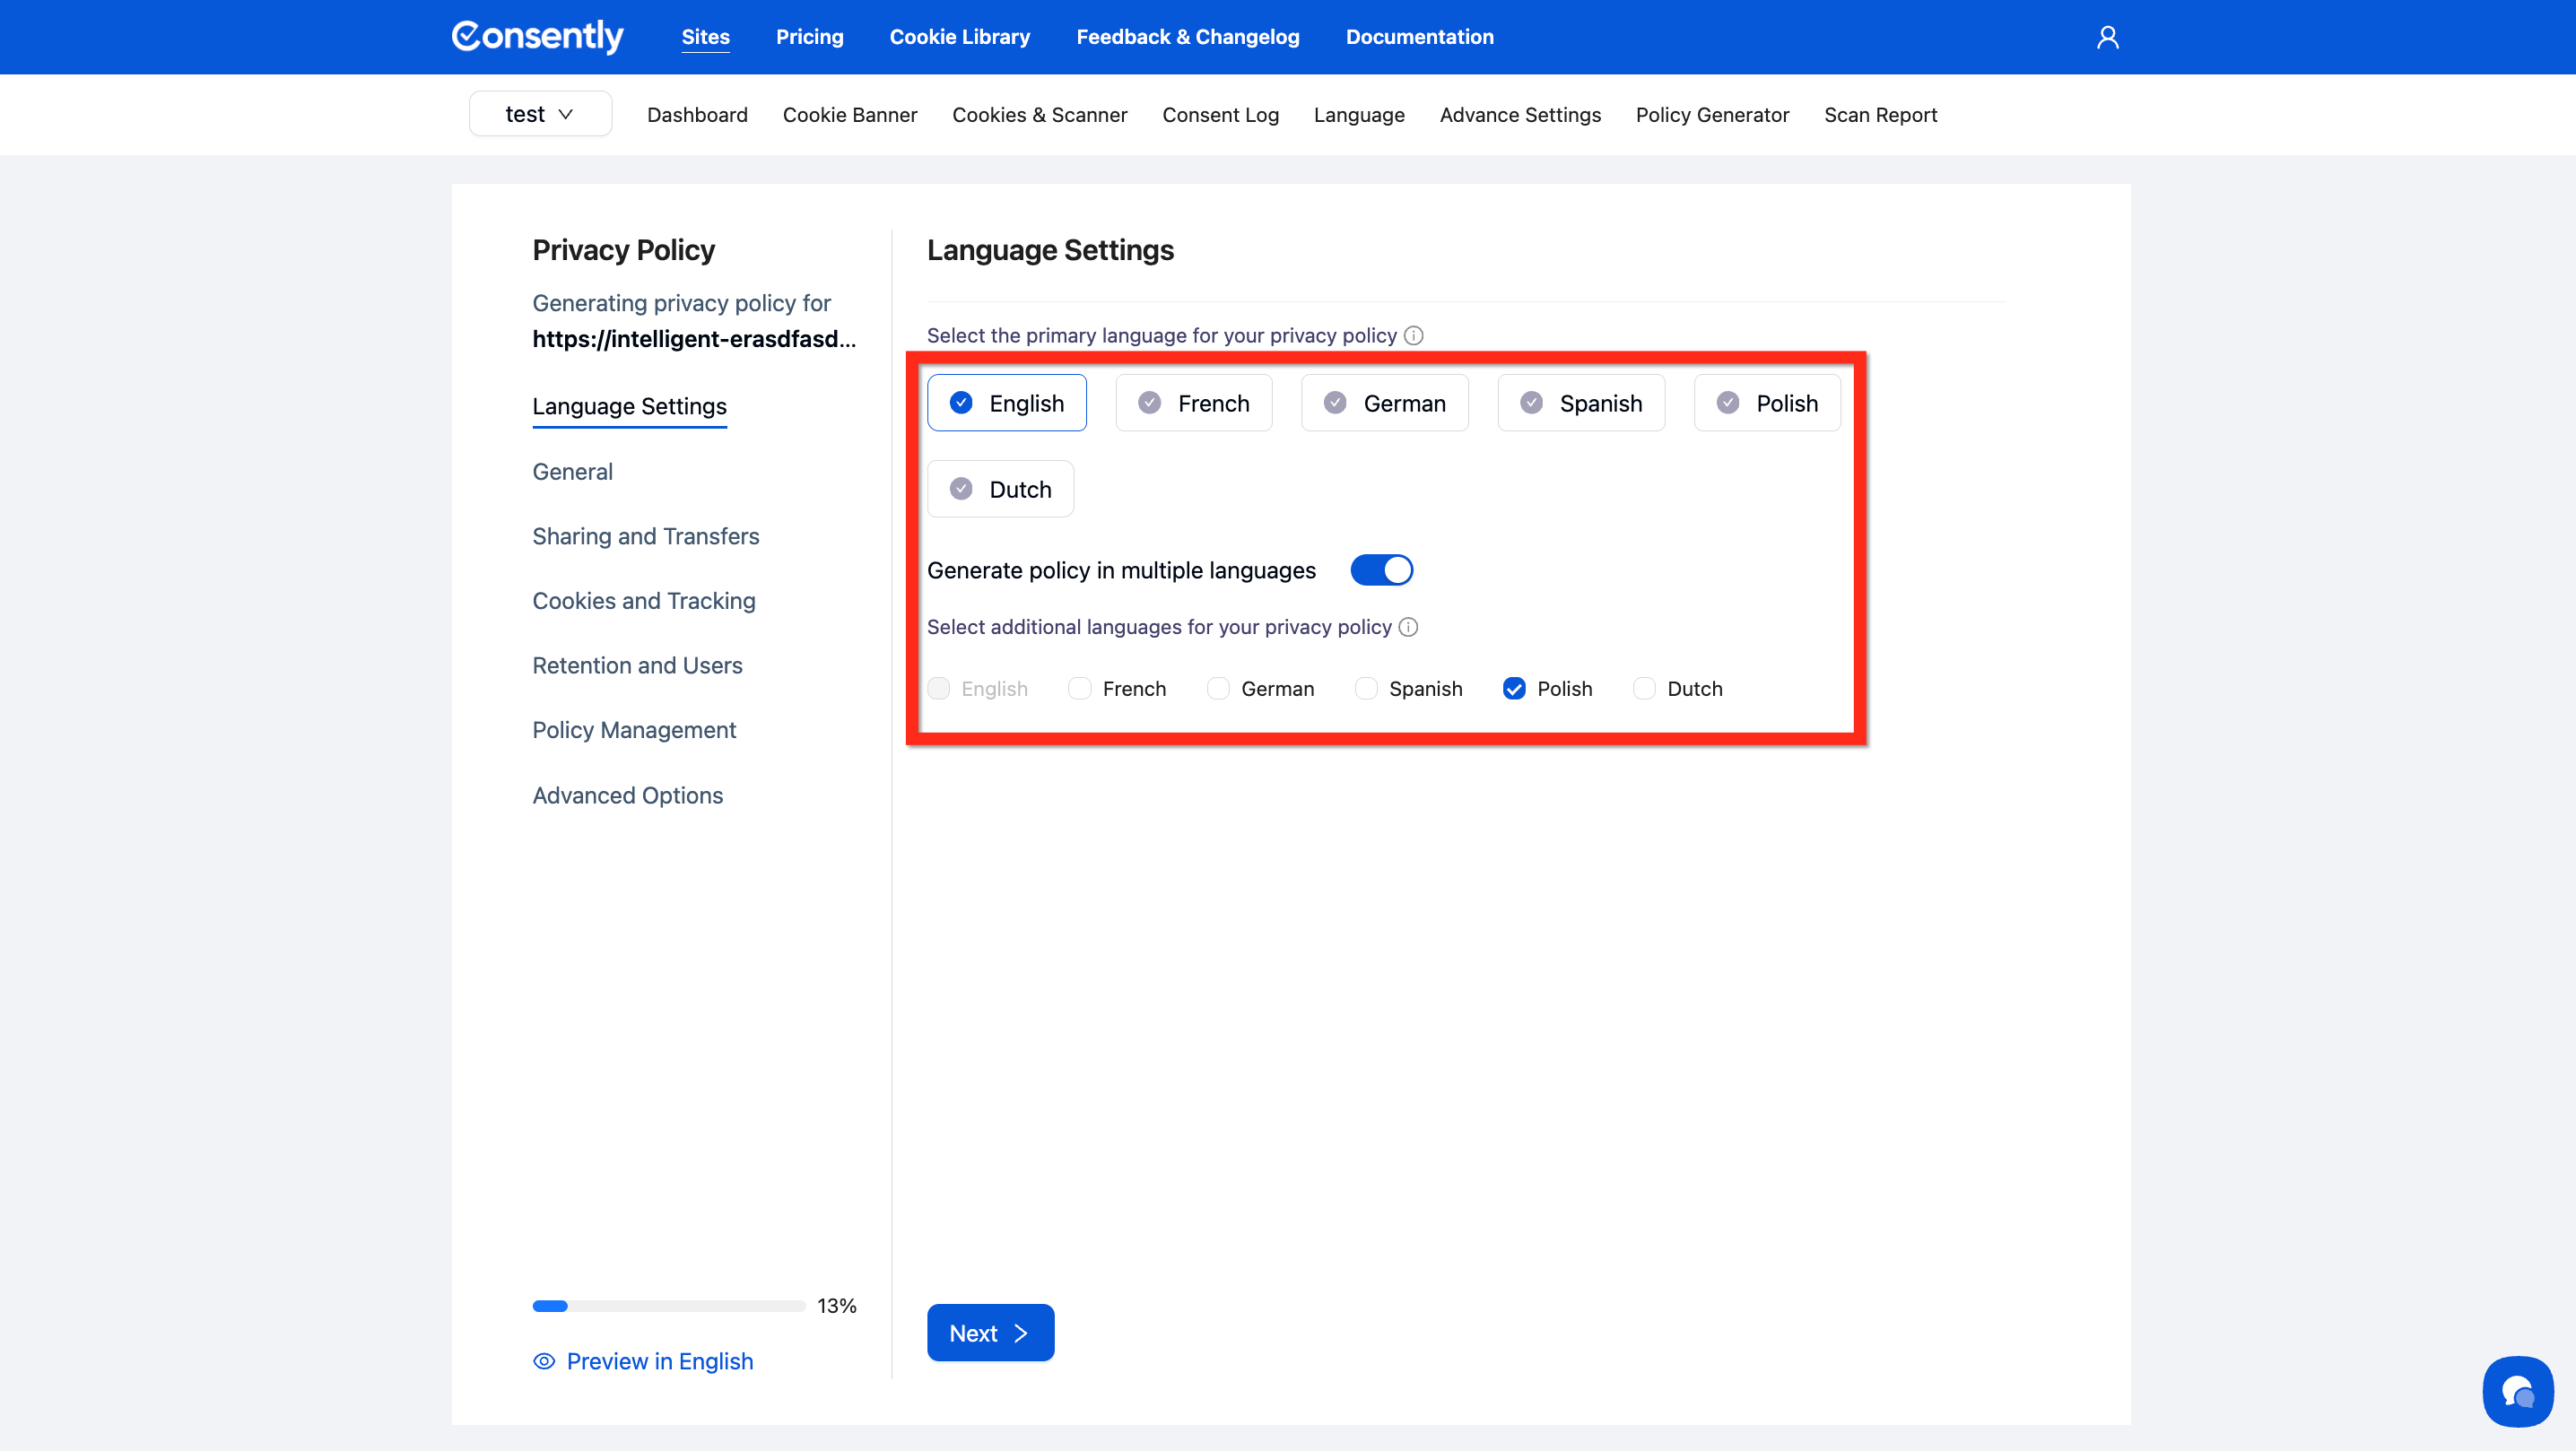
Task: Click the Consently logo
Action: [x=537, y=37]
